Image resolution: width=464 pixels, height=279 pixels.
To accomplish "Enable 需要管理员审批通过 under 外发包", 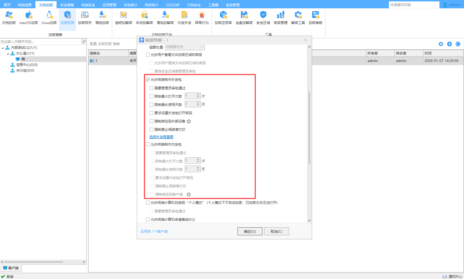I will (x=152, y=88).
